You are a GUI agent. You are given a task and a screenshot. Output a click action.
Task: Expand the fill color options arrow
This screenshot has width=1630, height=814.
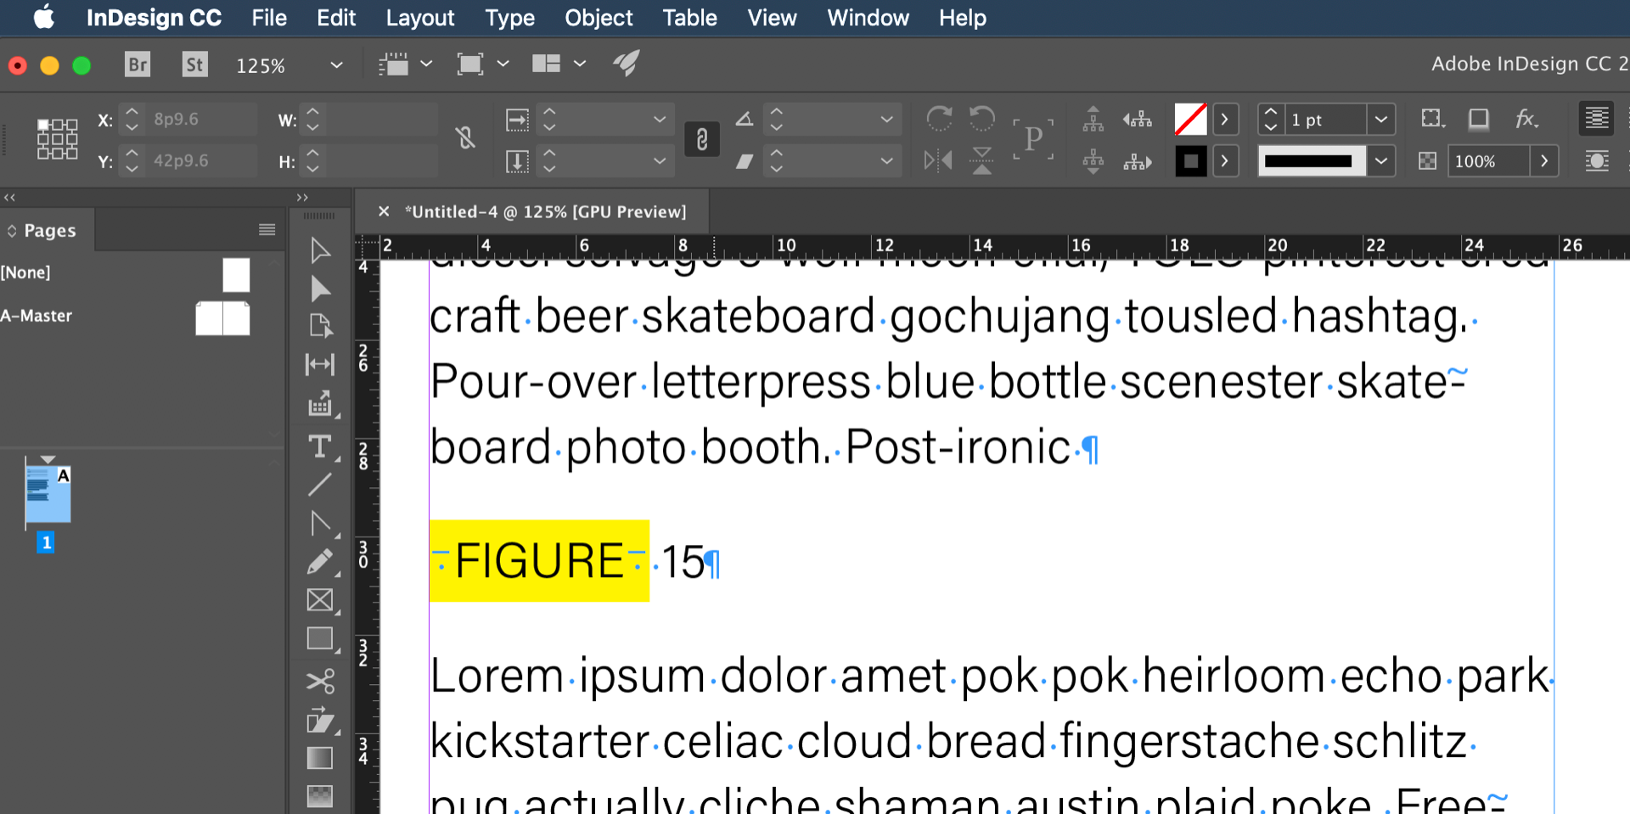coord(1224,120)
